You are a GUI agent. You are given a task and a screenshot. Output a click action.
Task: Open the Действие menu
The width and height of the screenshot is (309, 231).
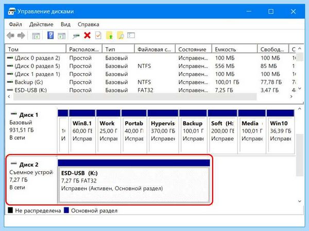point(41,24)
